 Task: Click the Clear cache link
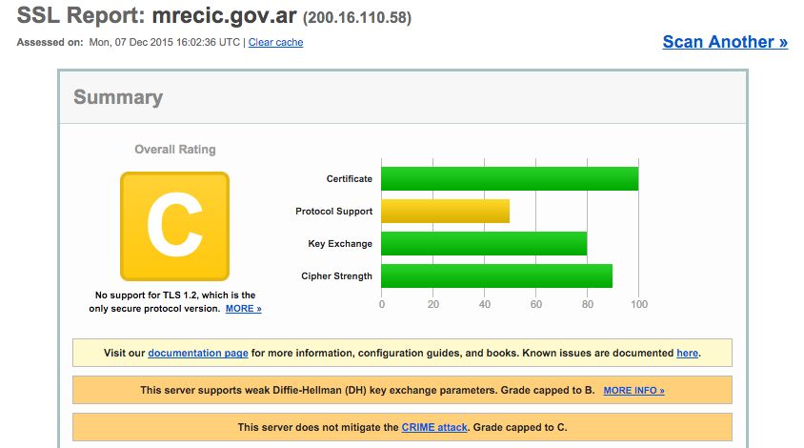pos(275,42)
